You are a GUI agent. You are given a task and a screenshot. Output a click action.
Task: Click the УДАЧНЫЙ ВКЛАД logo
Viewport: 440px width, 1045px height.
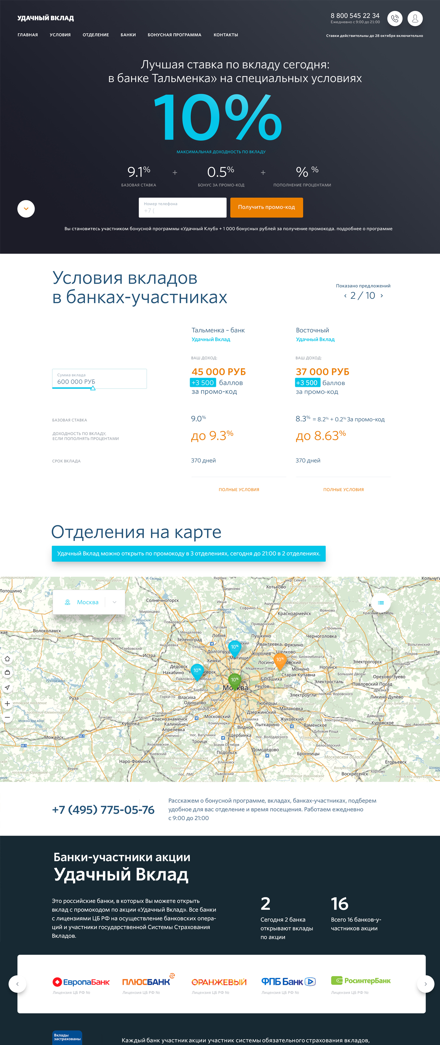[46, 18]
